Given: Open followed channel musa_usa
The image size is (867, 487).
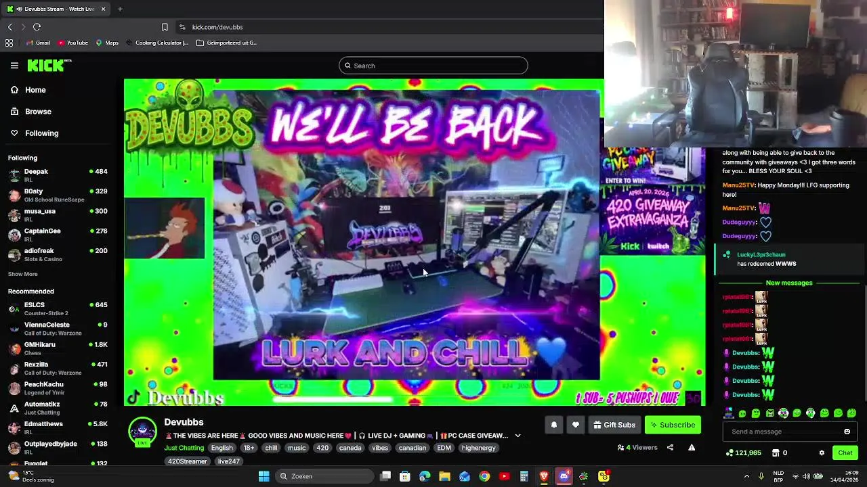Looking at the screenshot, I should click(x=58, y=214).
